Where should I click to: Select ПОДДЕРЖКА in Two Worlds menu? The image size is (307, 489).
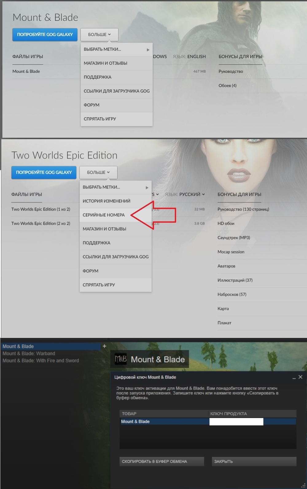115,243
